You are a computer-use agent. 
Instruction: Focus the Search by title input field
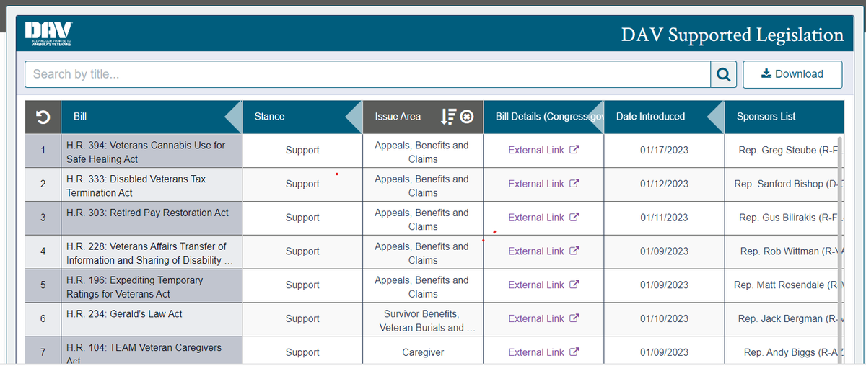(368, 74)
